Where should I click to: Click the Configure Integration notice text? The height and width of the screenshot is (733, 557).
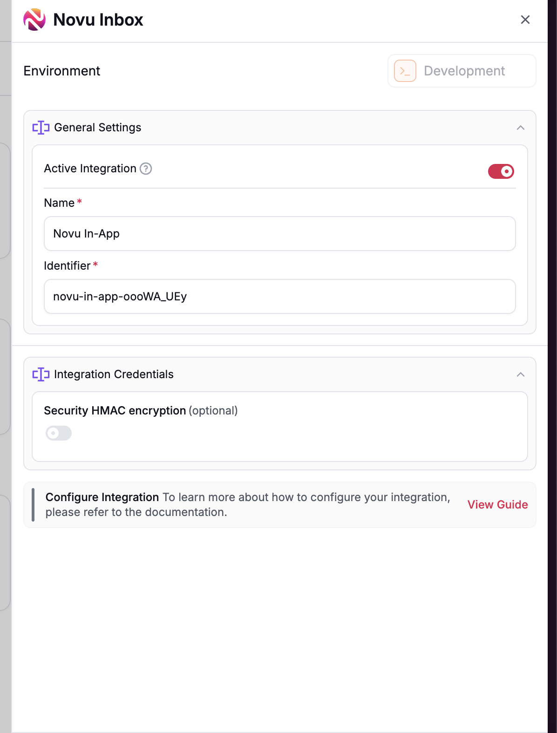(247, 505)
